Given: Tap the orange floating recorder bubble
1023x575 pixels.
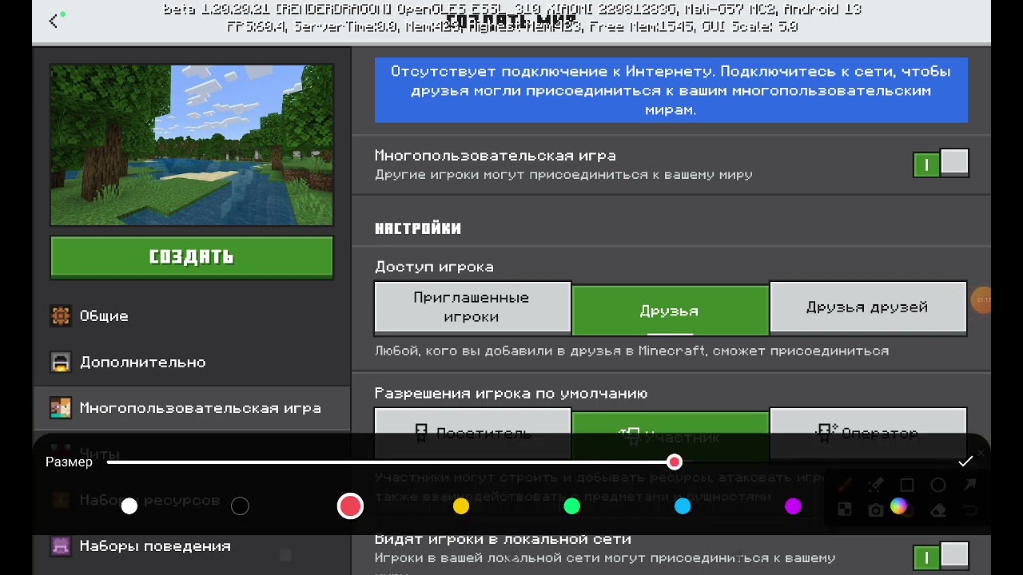Looking at the screenshot, I should point(981,300).
